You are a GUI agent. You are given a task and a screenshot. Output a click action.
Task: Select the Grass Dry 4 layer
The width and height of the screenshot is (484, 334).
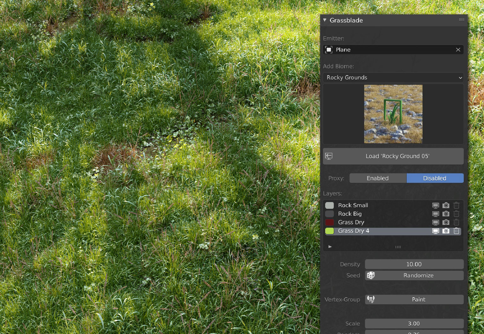point(393,231)
